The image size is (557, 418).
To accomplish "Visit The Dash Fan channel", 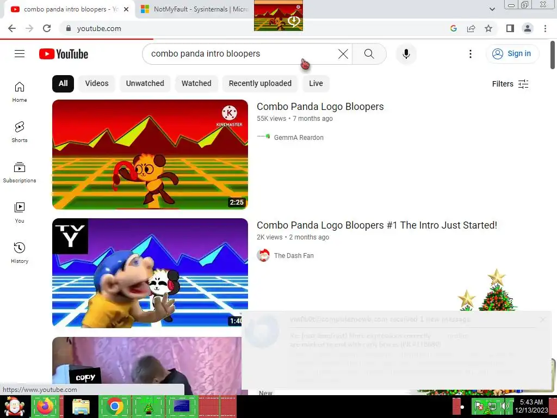I will pyautogui.click(x=294, y=256).
